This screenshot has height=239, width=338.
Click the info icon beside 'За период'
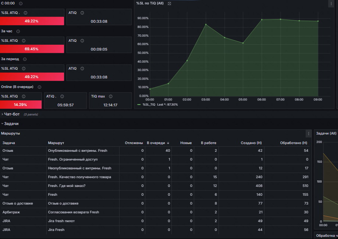tap(25, 59)
